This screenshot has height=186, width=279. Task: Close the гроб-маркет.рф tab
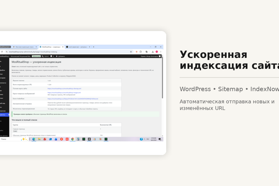click(90, 47)
